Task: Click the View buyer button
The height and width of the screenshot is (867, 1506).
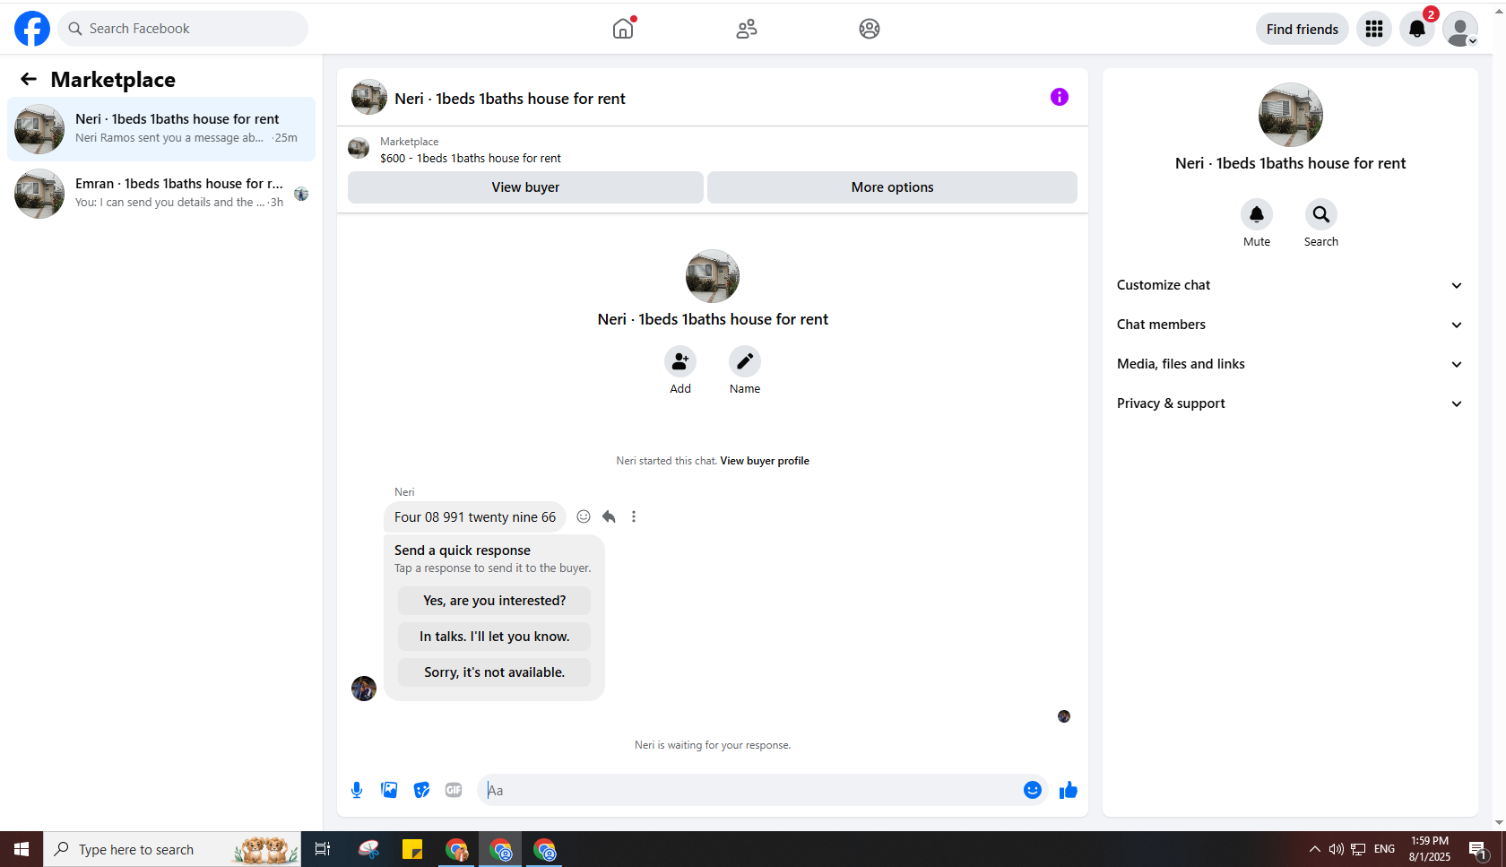Action: pyautogui.click(x=525, y=187)
